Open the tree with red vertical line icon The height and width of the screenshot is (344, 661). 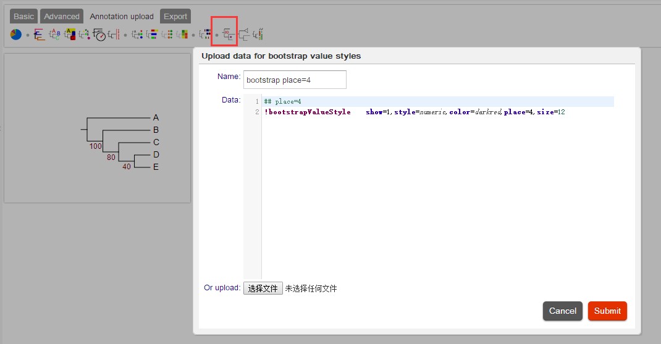[x=114, y=35]
